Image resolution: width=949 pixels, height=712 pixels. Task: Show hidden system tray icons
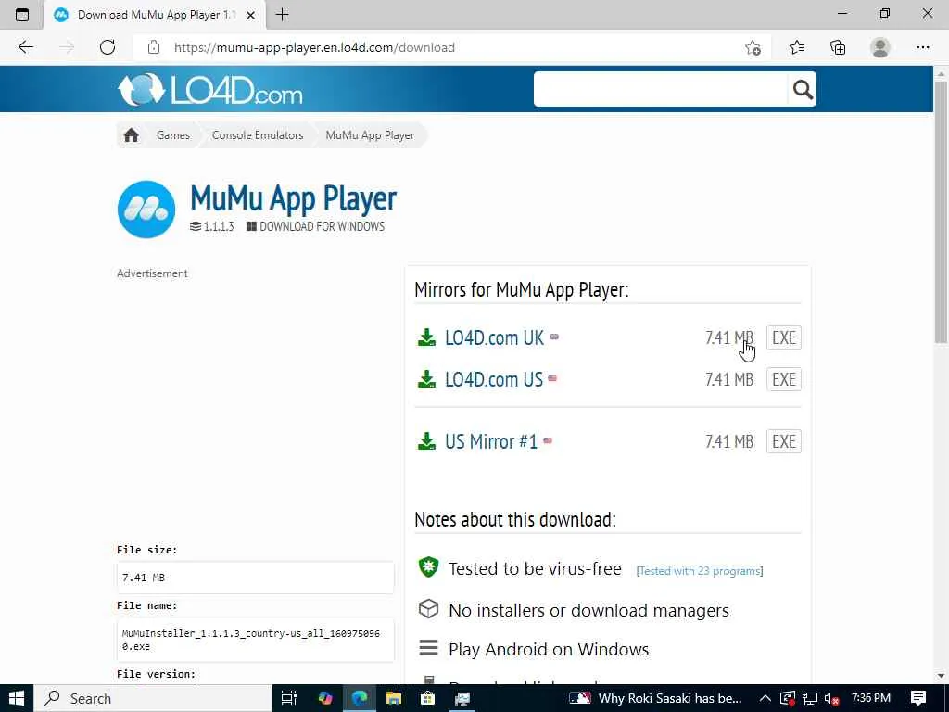[x=765, y=698]
